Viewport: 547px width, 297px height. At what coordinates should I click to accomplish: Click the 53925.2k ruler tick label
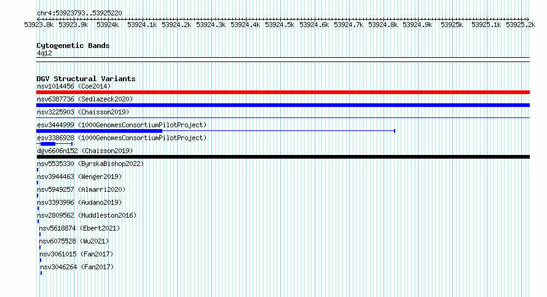[x=521, y=25]
